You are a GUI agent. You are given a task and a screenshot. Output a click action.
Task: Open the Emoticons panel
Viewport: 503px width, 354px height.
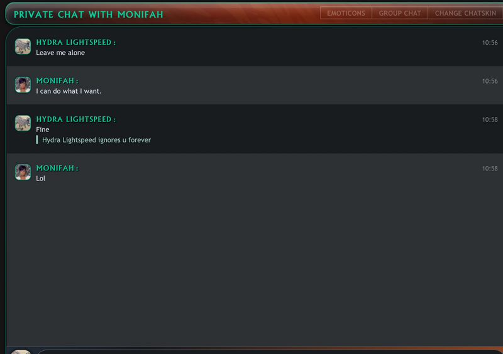(x=346, y=13)
